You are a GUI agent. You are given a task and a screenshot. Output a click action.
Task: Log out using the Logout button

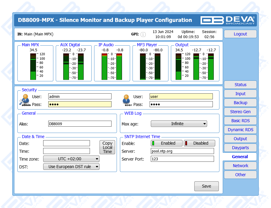[240, 34]
